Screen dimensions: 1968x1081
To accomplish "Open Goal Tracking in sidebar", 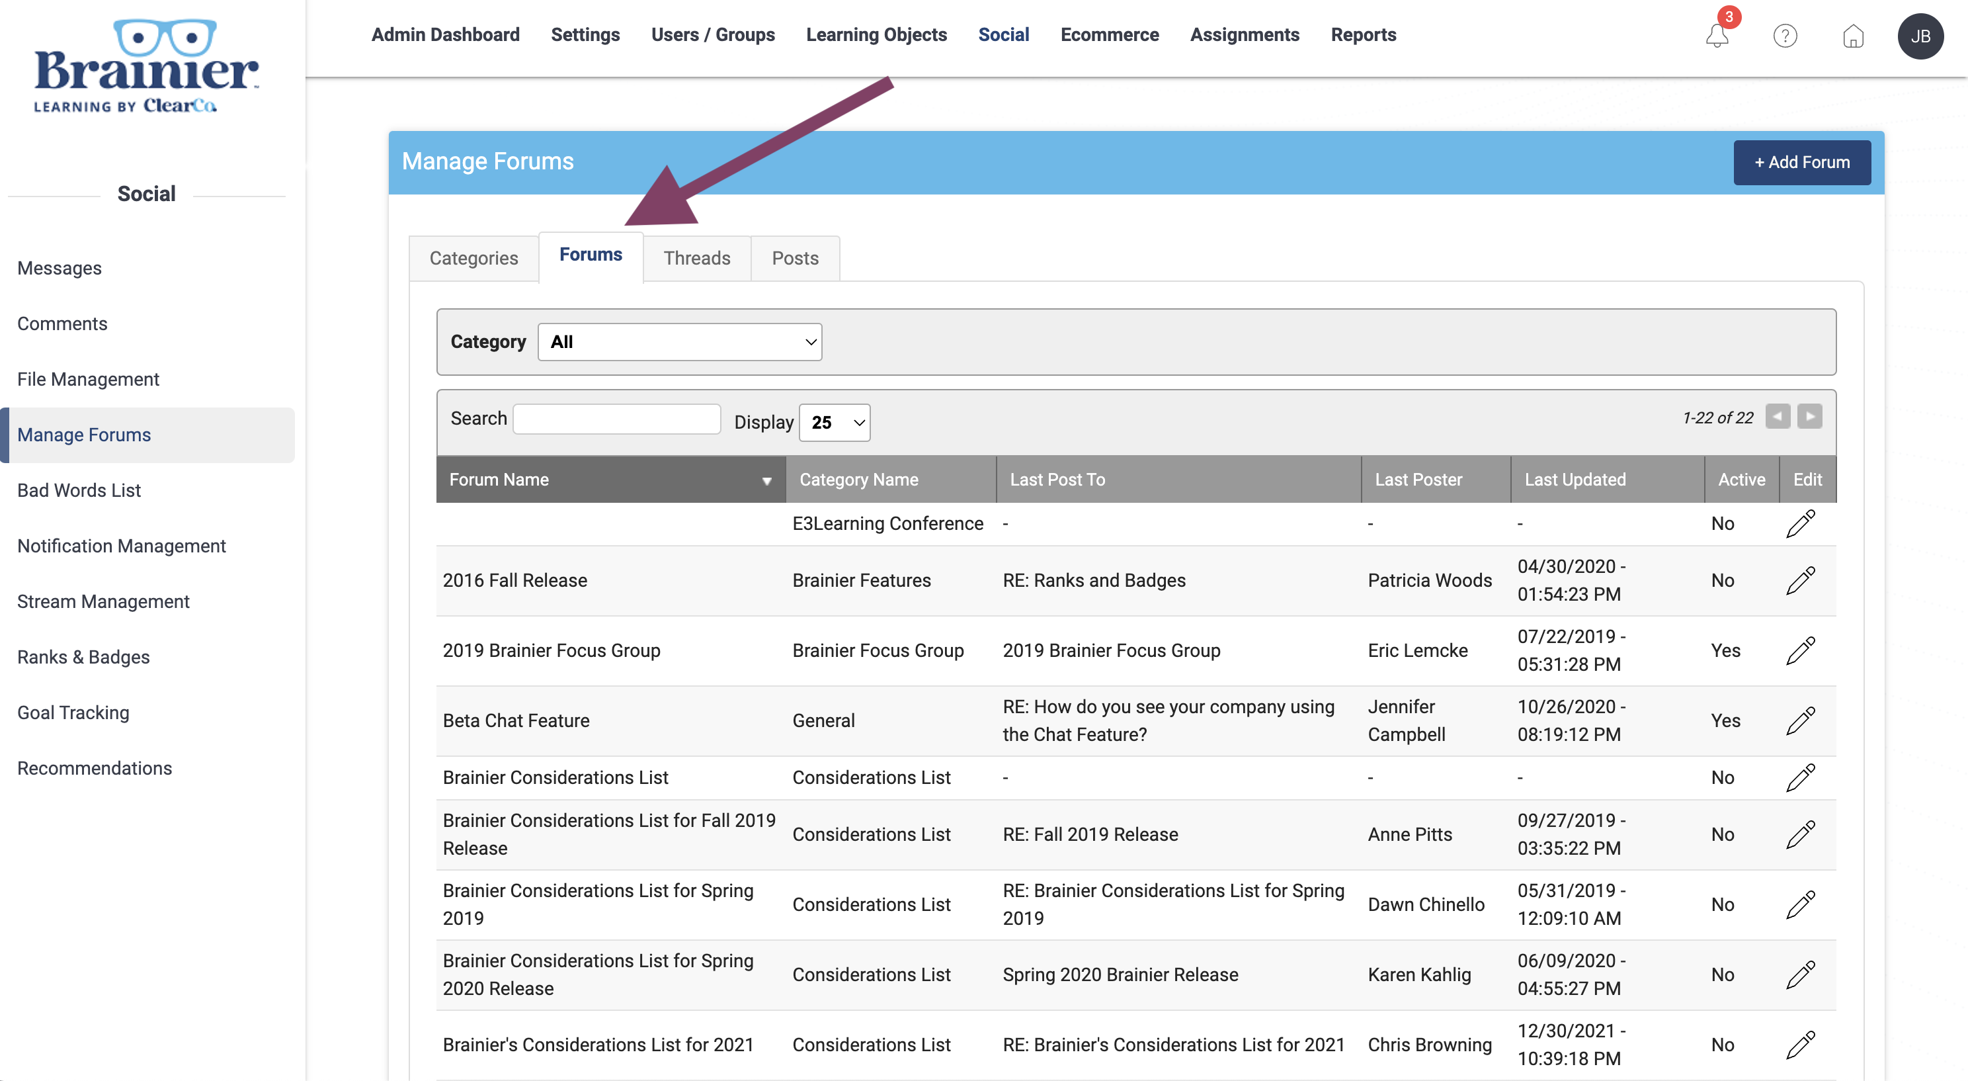I will click(74, 713).
